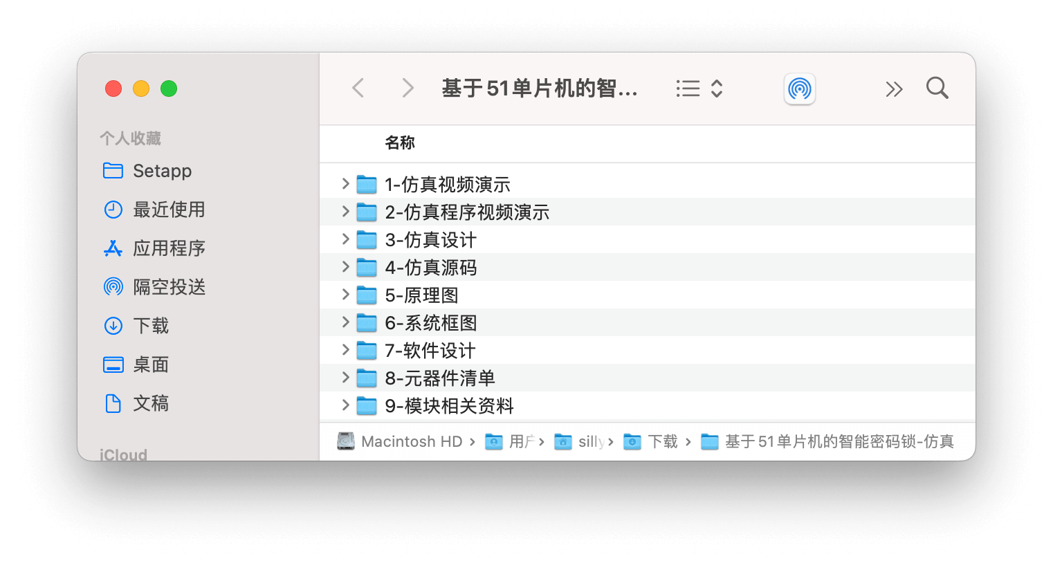Show more toolbar items double chevron

coord(894,89)
